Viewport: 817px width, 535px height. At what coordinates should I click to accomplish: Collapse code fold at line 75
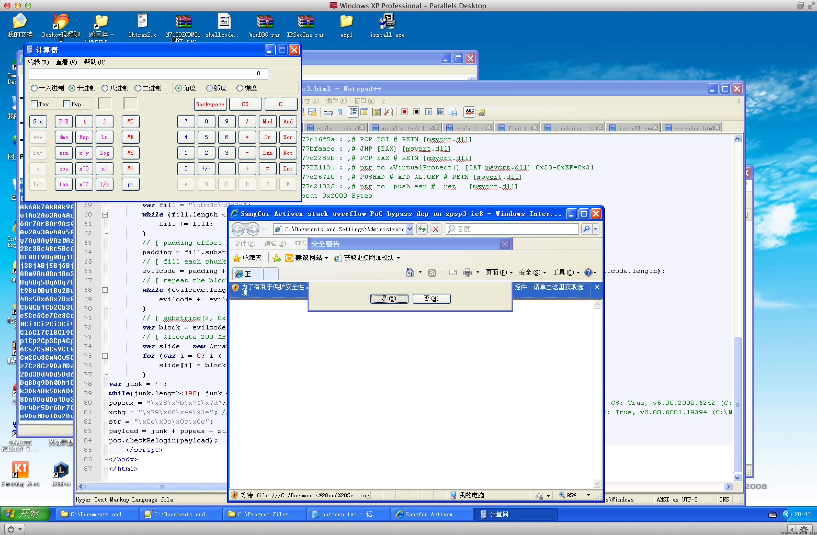click(x=105, y=356)
